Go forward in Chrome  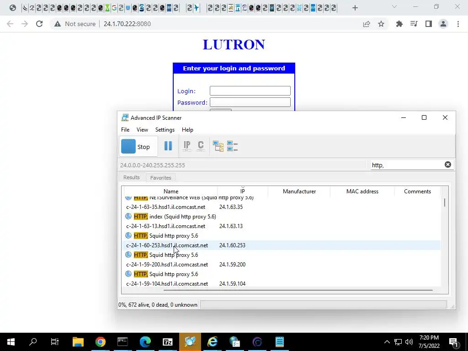point(25,24)
